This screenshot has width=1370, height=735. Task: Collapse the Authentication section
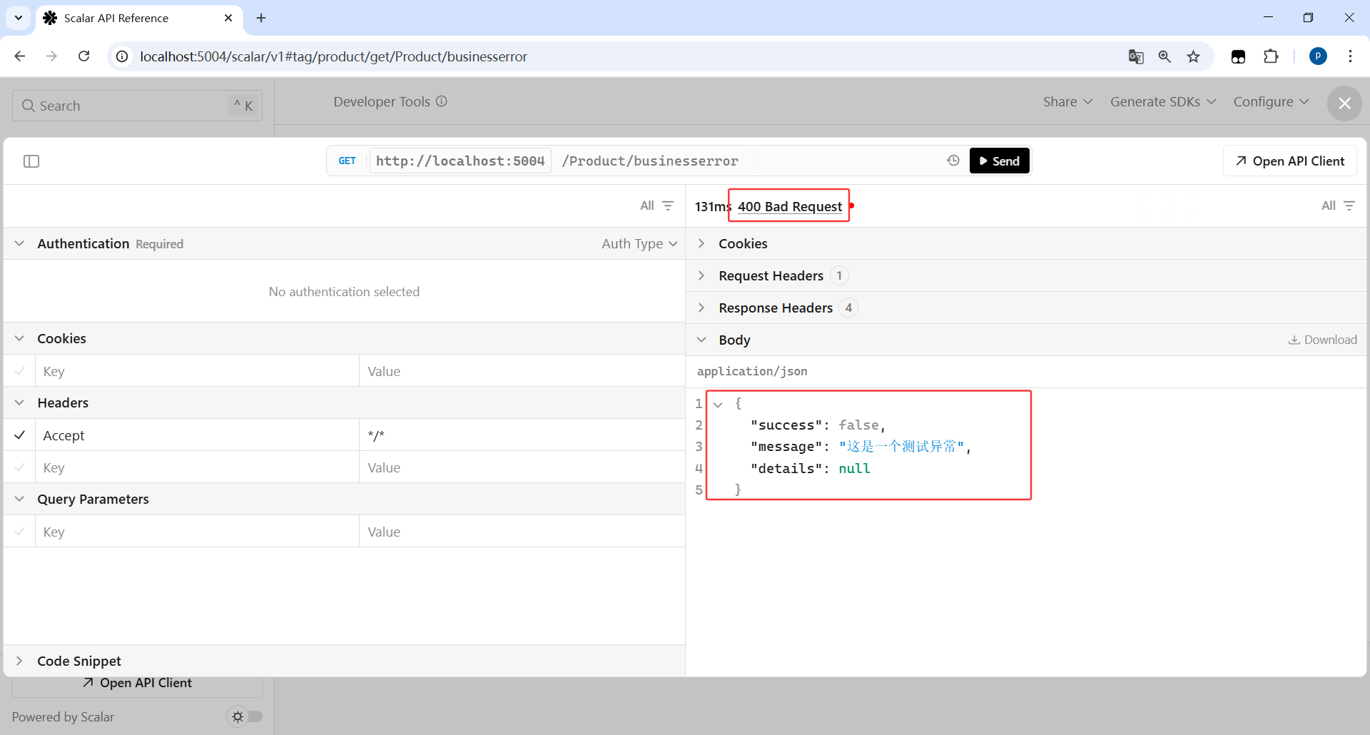coord(19,243)
